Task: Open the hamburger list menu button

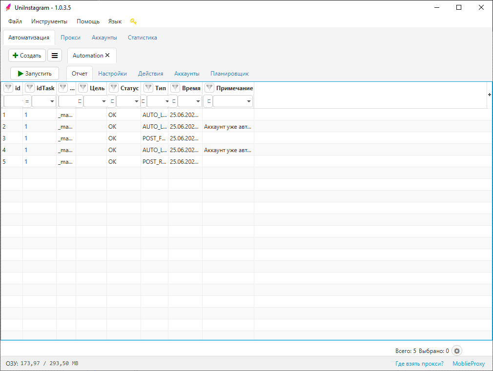Action: (x=55, y=56)
